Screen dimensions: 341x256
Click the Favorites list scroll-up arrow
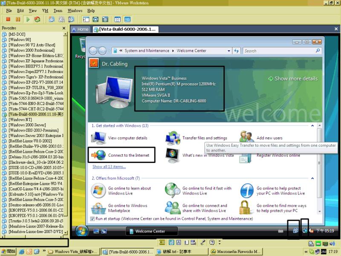point(66,34)
